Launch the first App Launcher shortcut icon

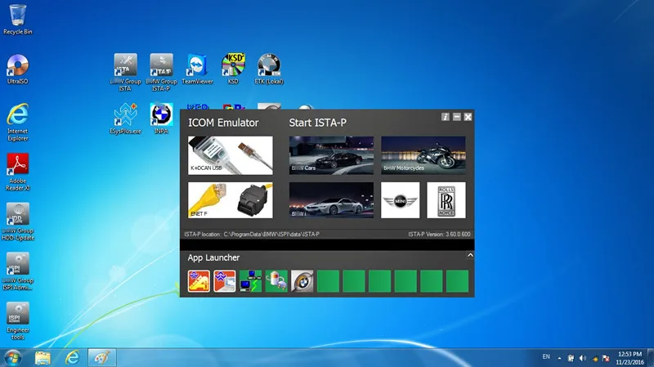pyautogui.click(x=199, y=281)
